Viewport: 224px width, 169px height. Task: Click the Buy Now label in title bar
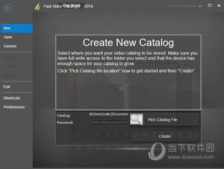point(71,5)
